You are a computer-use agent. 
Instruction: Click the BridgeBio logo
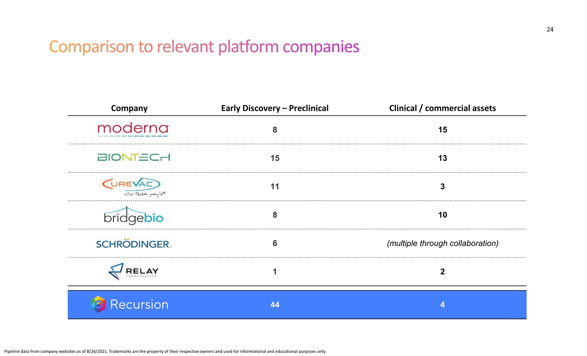coord(134,215)
